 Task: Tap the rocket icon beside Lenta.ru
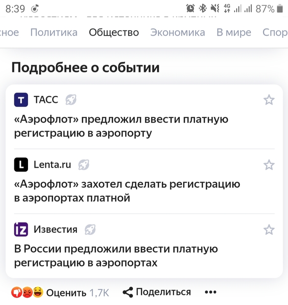tap(84, 165)
